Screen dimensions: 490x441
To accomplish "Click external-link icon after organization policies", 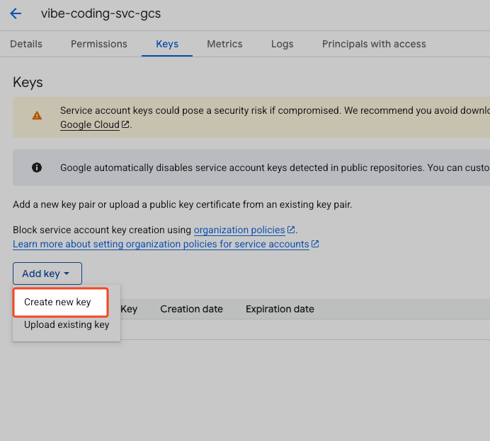I will (x=290, y=230).
